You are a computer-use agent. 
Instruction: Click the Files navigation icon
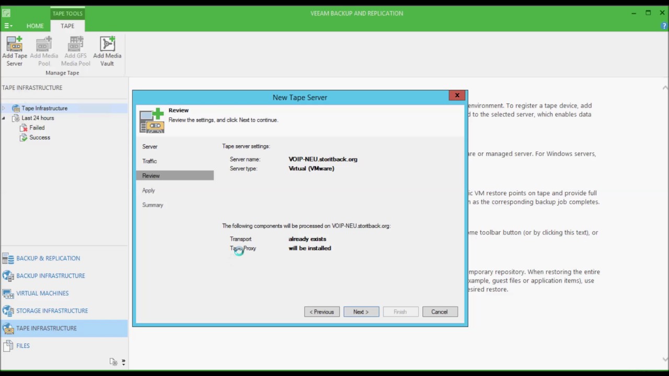tap(8, 346)
